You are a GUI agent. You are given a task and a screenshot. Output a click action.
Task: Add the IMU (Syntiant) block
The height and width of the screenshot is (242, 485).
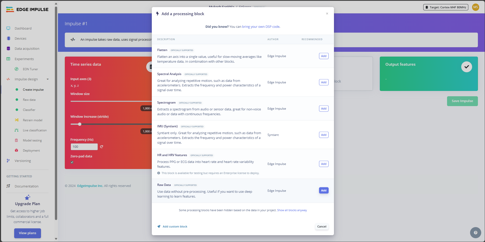(x=324, y=135)
